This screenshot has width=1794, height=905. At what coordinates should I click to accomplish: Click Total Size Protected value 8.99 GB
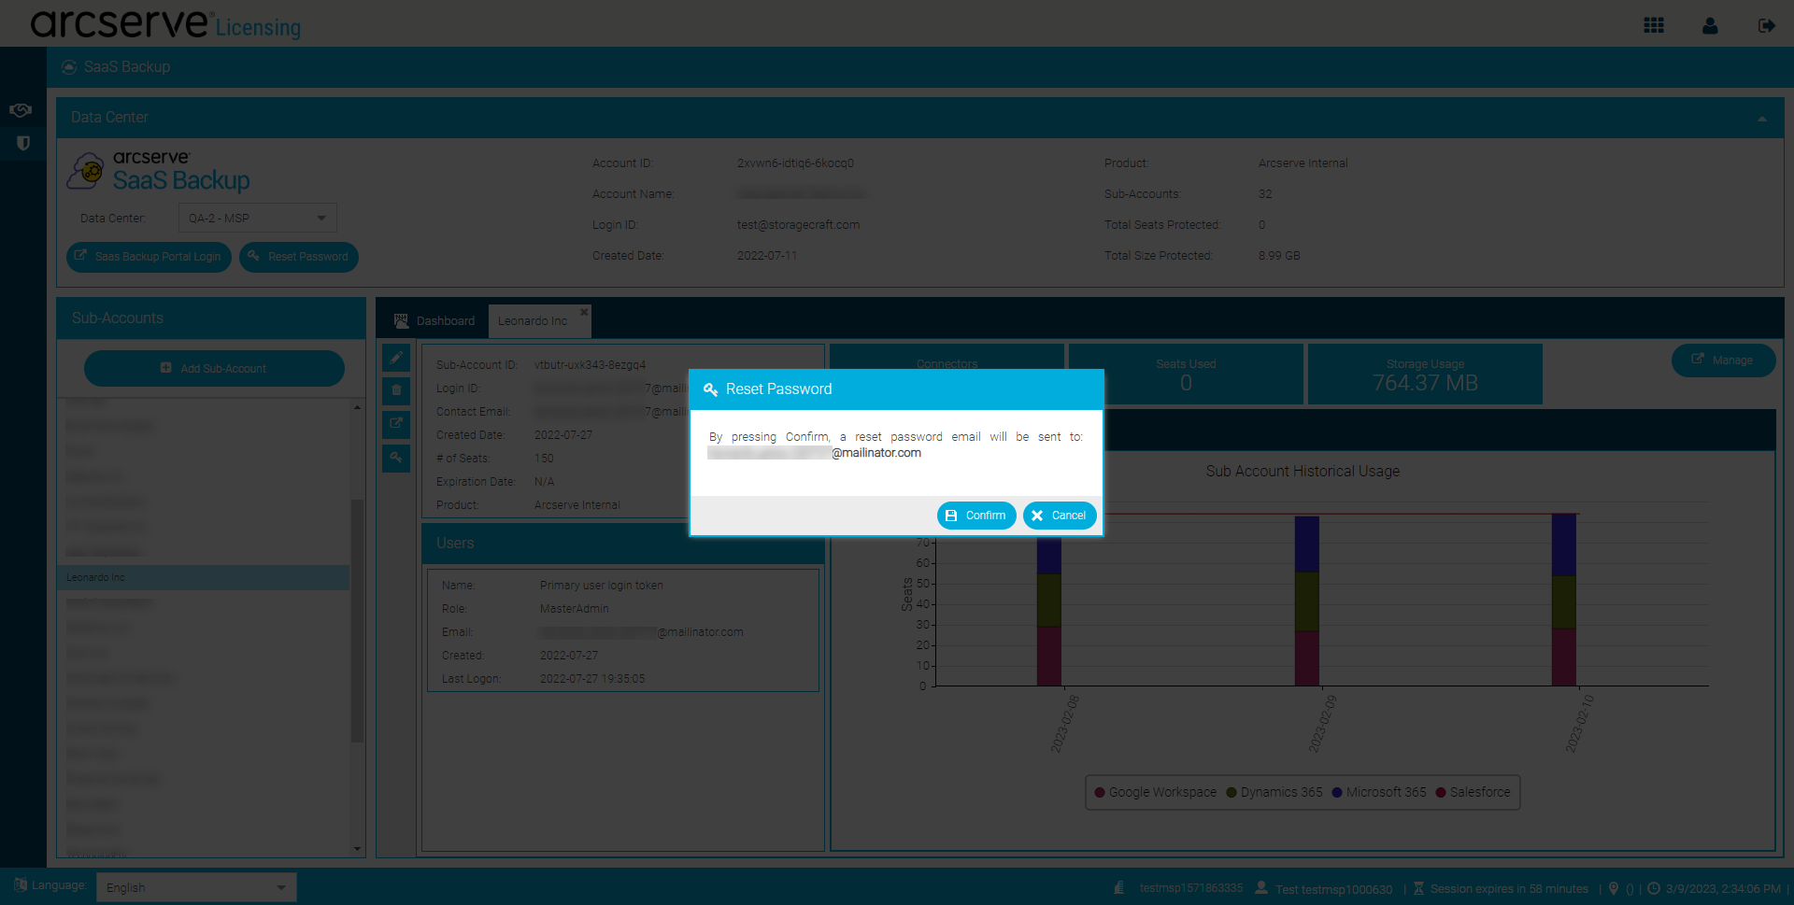[1279, 256]
